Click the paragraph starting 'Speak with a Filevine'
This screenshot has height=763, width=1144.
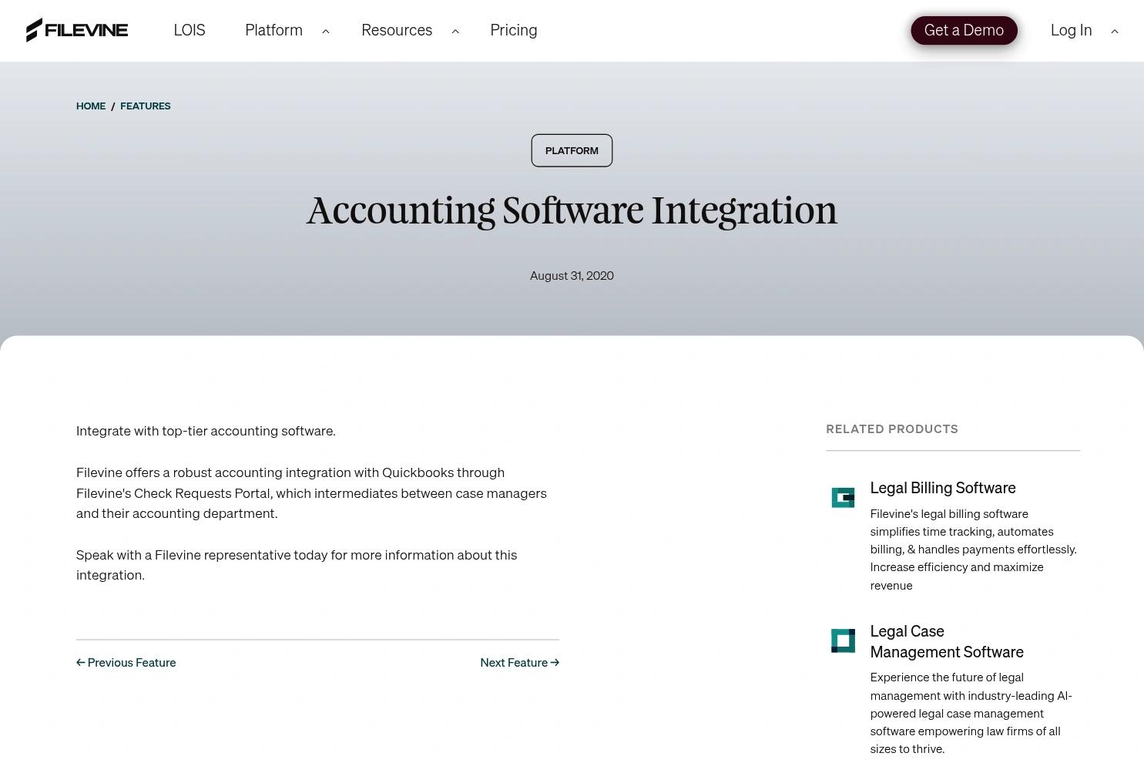[x=297, y=565]
